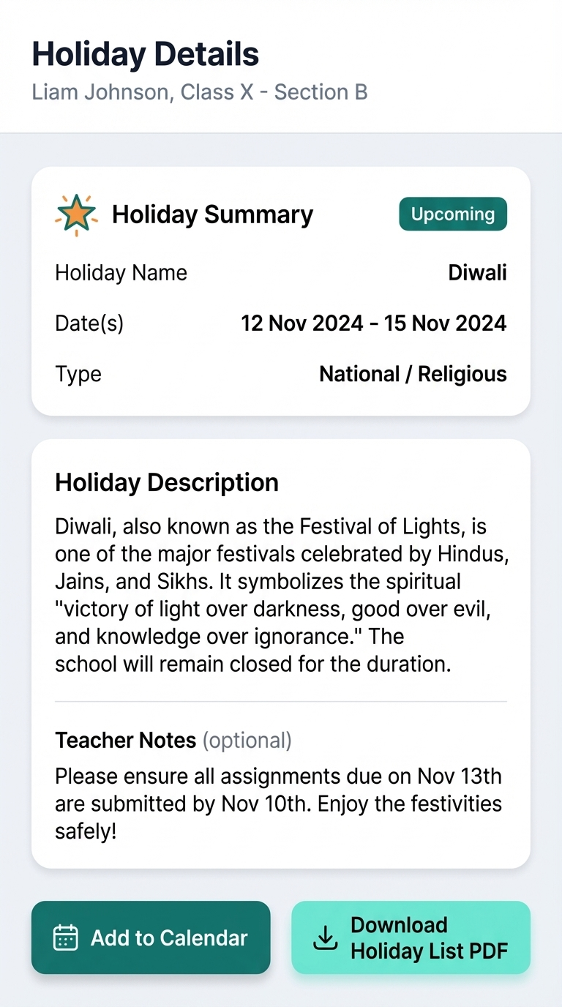
Task: Click the download arrow icon
Action: (326, 937)
